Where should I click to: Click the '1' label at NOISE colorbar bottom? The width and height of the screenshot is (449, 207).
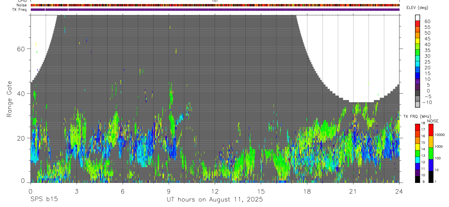pyautogui.click(x=435, y=181)
